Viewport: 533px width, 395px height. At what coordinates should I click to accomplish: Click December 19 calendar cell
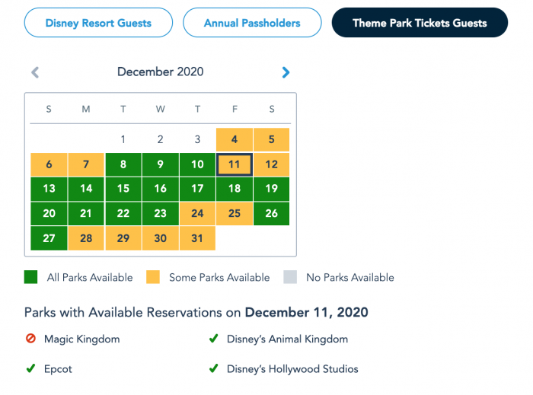pos(272,189)
